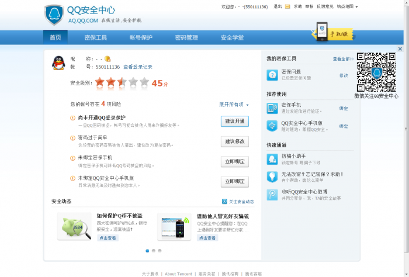Click 关于腾讯 footer link
Viewport: 409px width, 277px height.
pyautogui.click(x=150, y=274)
